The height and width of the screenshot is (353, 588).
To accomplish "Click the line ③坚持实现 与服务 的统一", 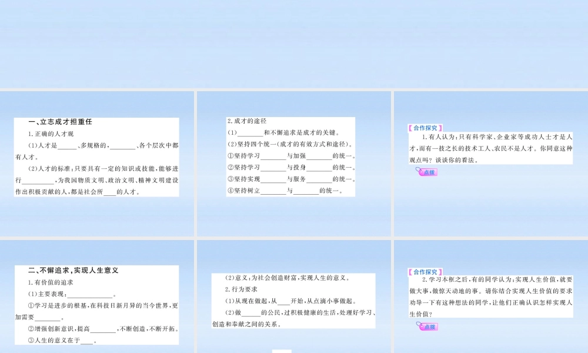I will point(291,179).
